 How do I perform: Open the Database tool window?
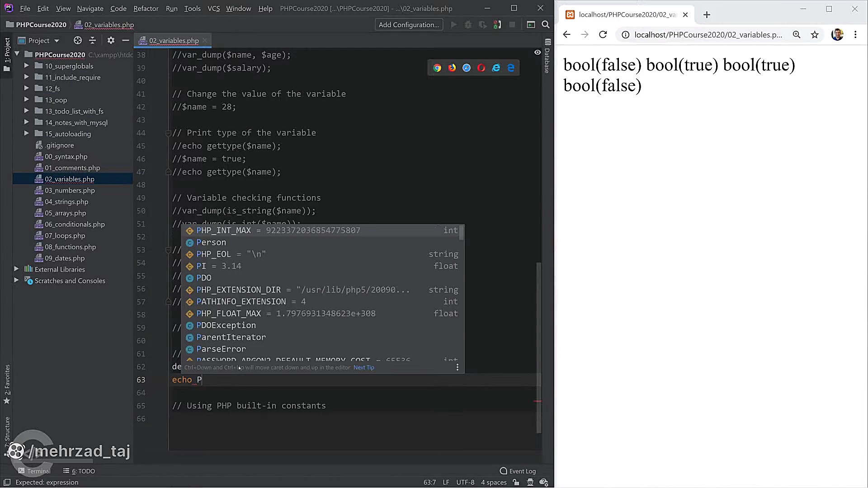coord(547,56)
